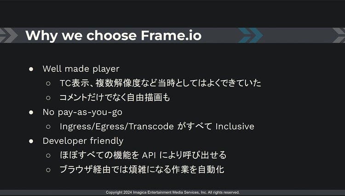Click the hollow bullet before 'ブラウザ経由' line
This screenshot has width=345, height=196.
48,170
